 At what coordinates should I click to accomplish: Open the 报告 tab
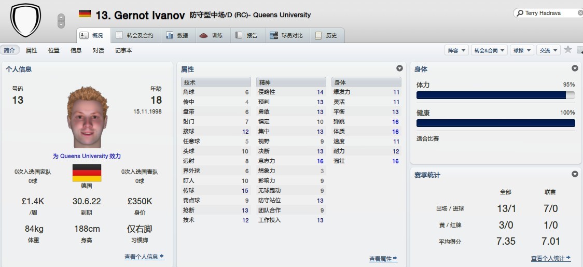coord(247,36)
